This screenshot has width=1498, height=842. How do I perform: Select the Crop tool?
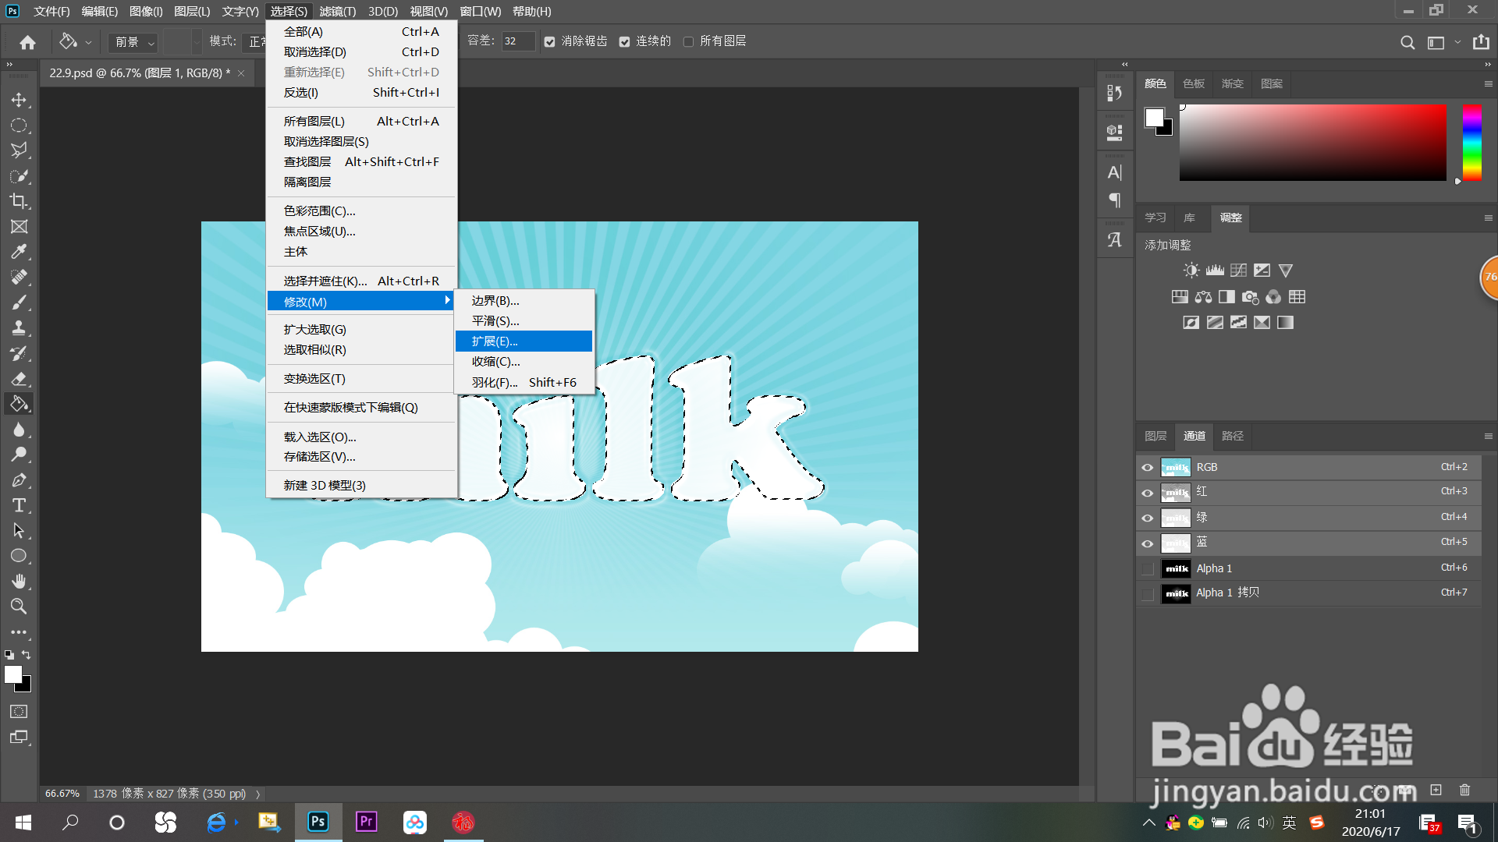[19, 201]
